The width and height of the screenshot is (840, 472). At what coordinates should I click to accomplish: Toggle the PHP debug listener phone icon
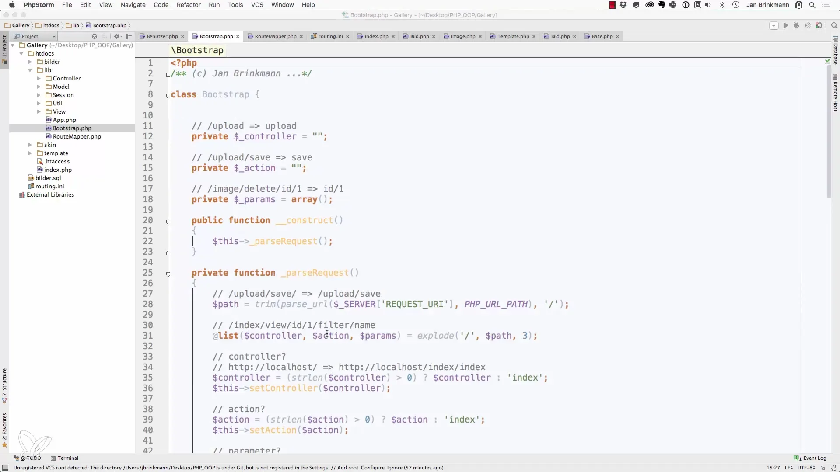tap(819, 25)
